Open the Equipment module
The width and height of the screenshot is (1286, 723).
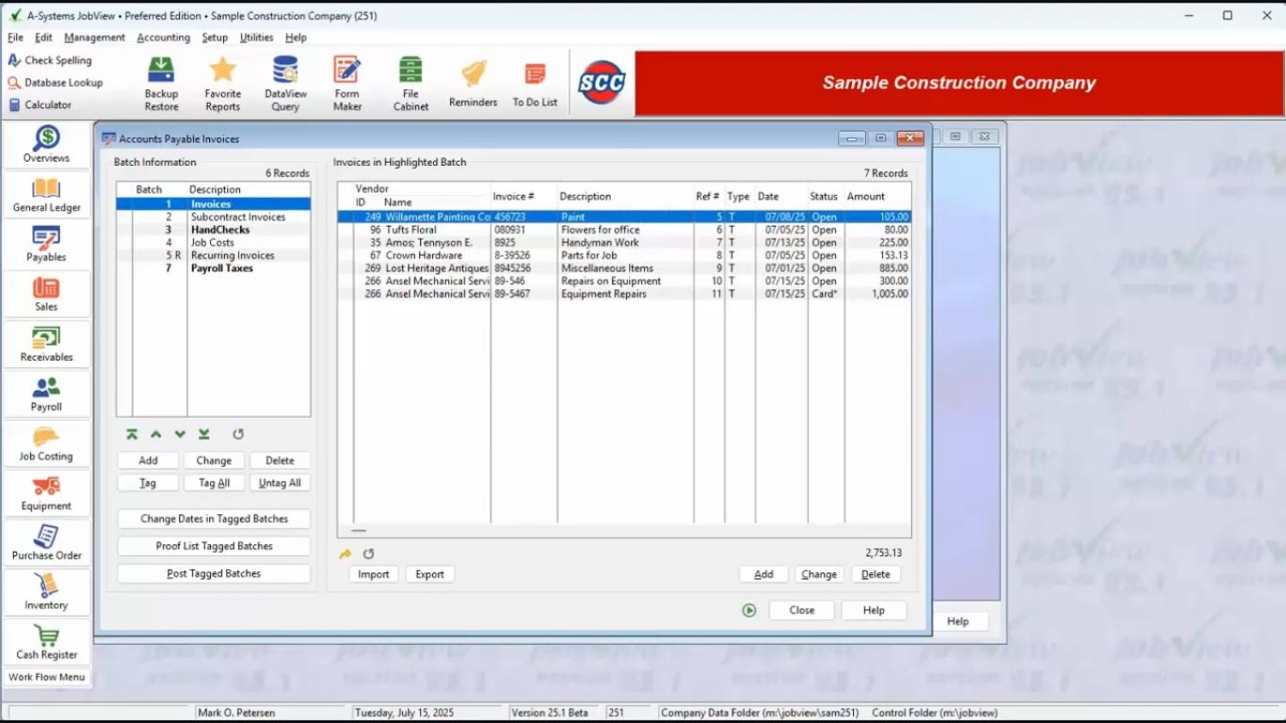pos(46,493)
